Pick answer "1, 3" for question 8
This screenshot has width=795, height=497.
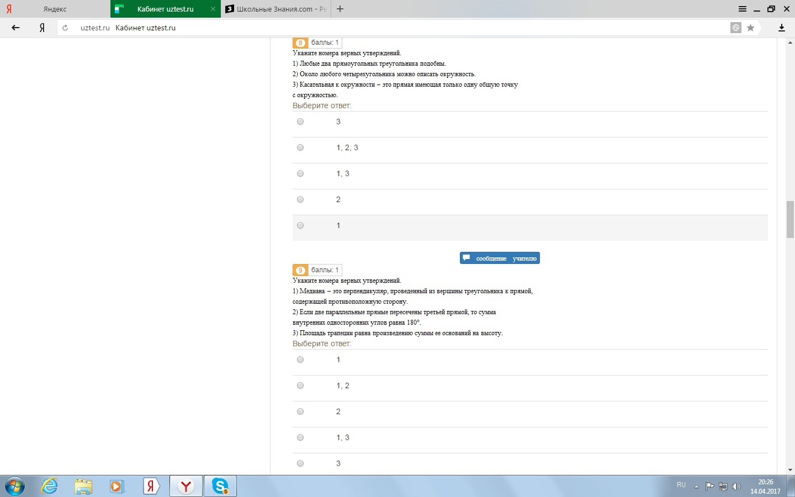point(300,173)
